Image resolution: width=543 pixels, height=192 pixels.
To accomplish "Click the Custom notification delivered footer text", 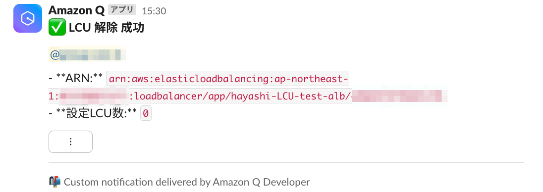I will (137, 182).
